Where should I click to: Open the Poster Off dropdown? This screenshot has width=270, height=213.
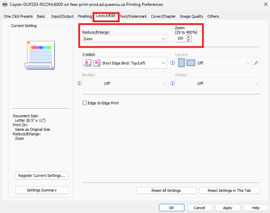218,83
